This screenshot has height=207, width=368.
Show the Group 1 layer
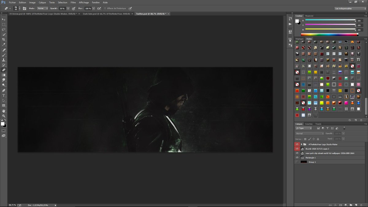(297, 162)
